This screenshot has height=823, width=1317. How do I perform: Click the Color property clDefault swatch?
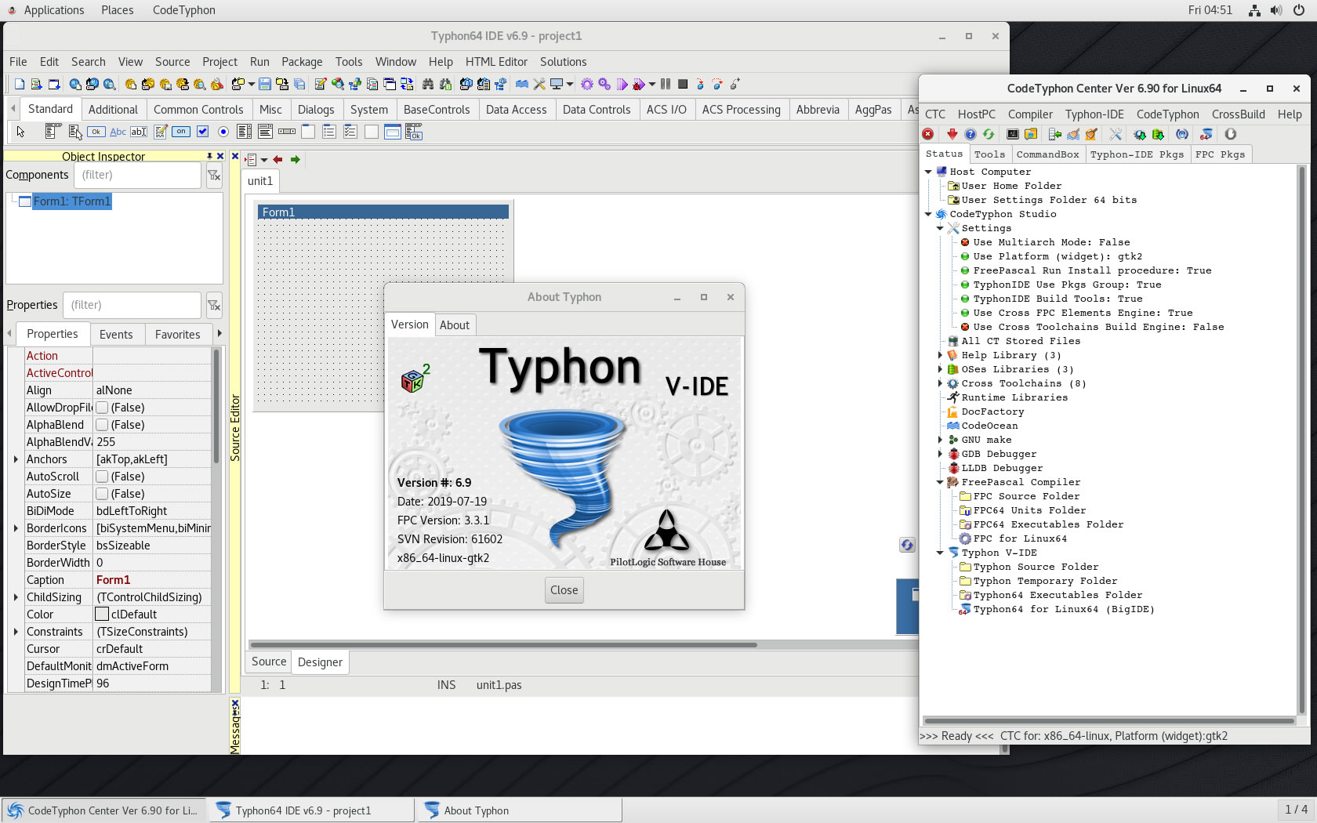coord(102,615)
